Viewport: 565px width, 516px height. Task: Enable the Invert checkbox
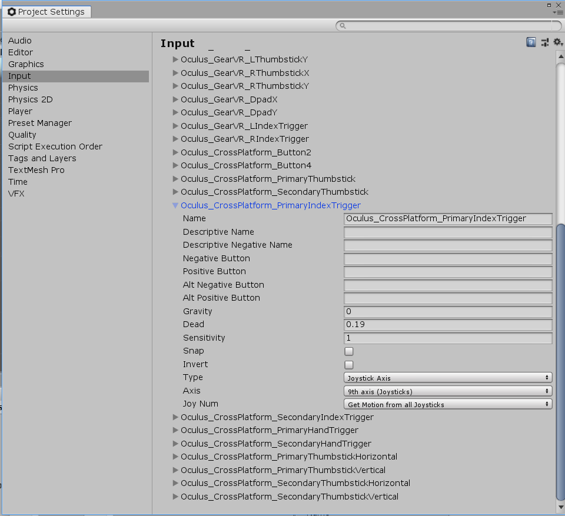tap(349, 365)
